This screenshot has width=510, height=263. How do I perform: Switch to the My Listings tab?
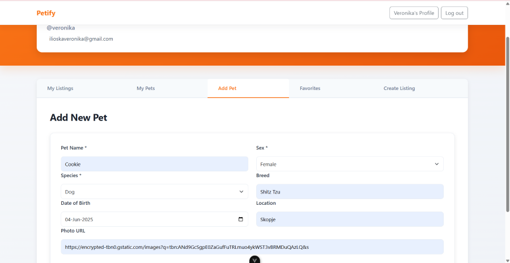click(x=60, y=88)
